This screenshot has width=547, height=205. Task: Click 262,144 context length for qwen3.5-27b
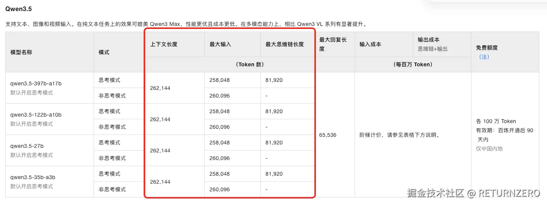(x=160, y=151)
